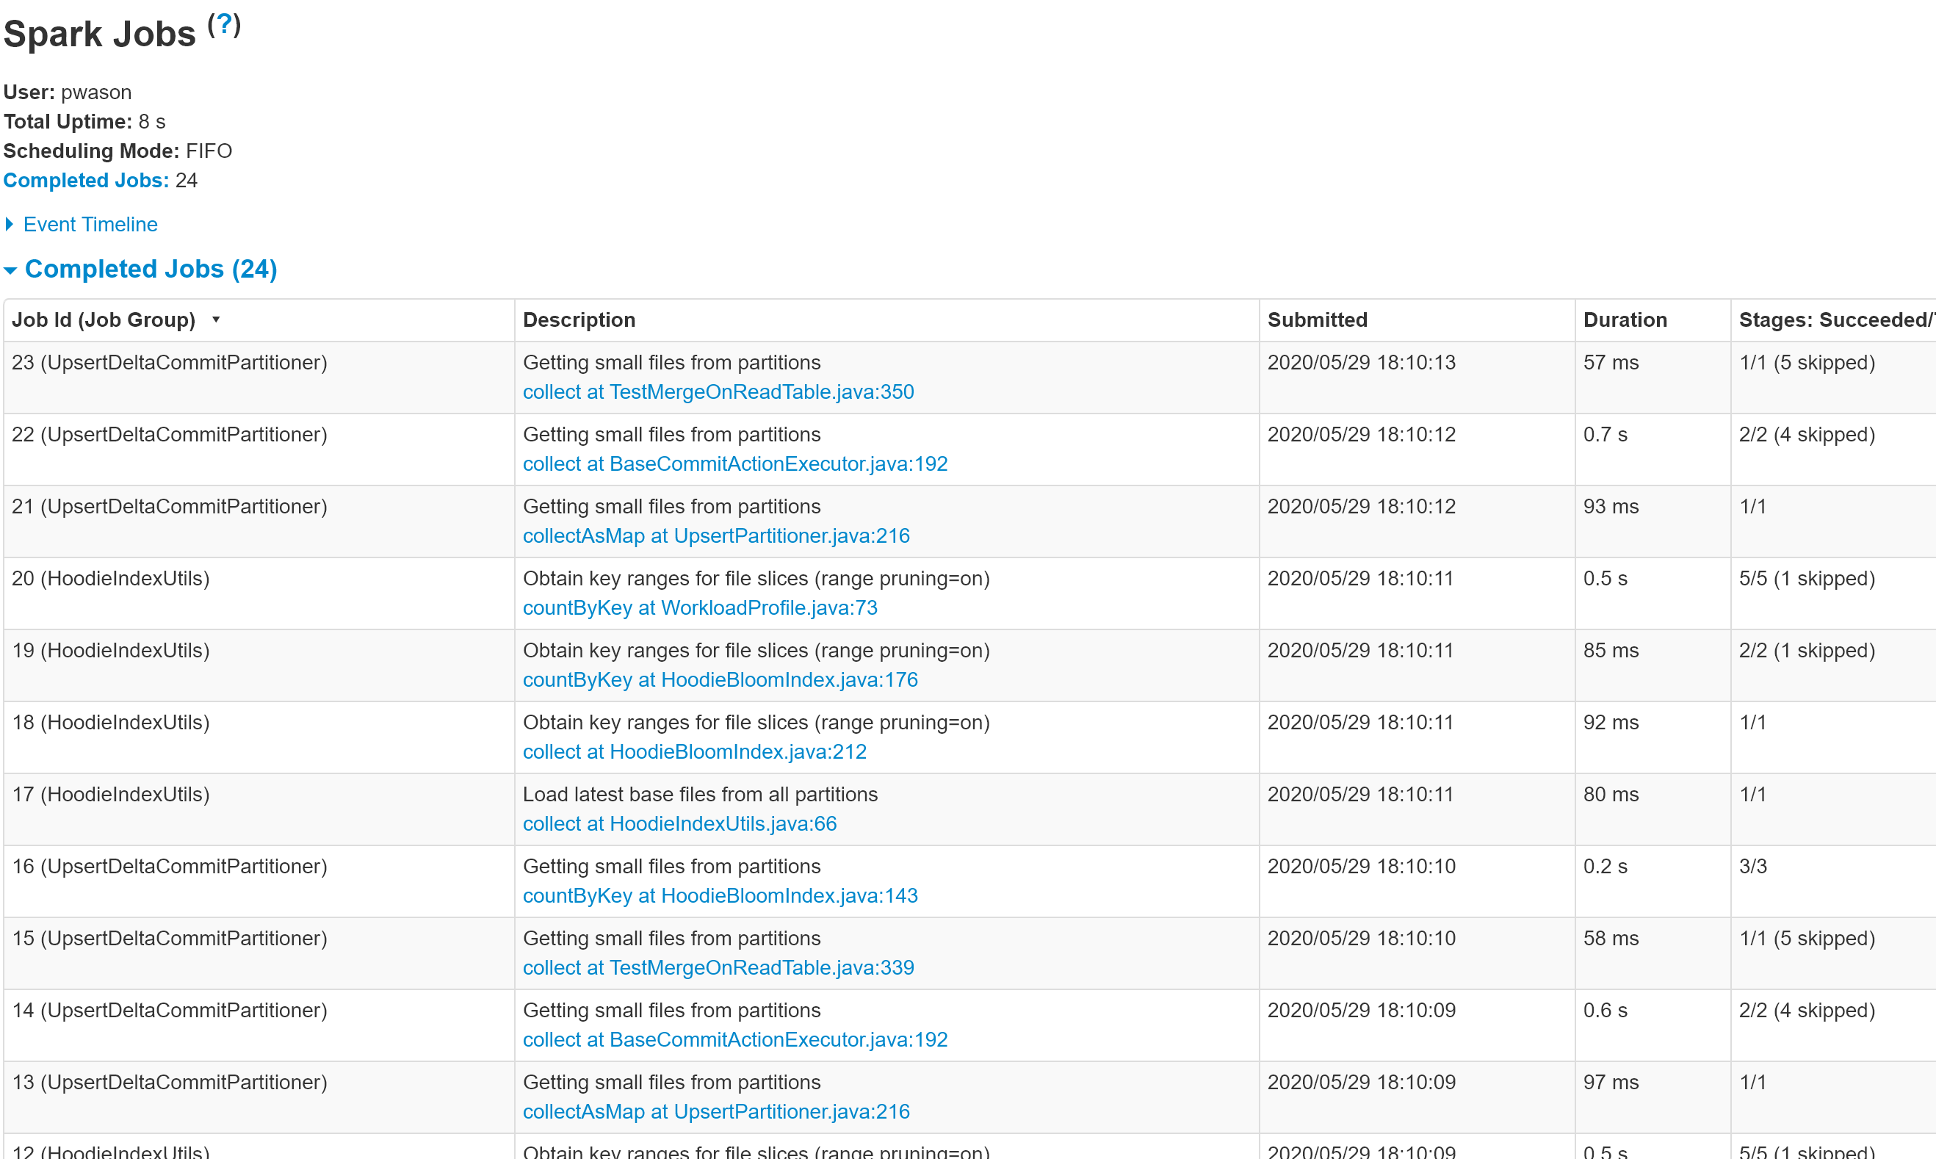
Task: Open countByKey at HoodieBloomIndex.java:176
Action: (x=719, y=679)
